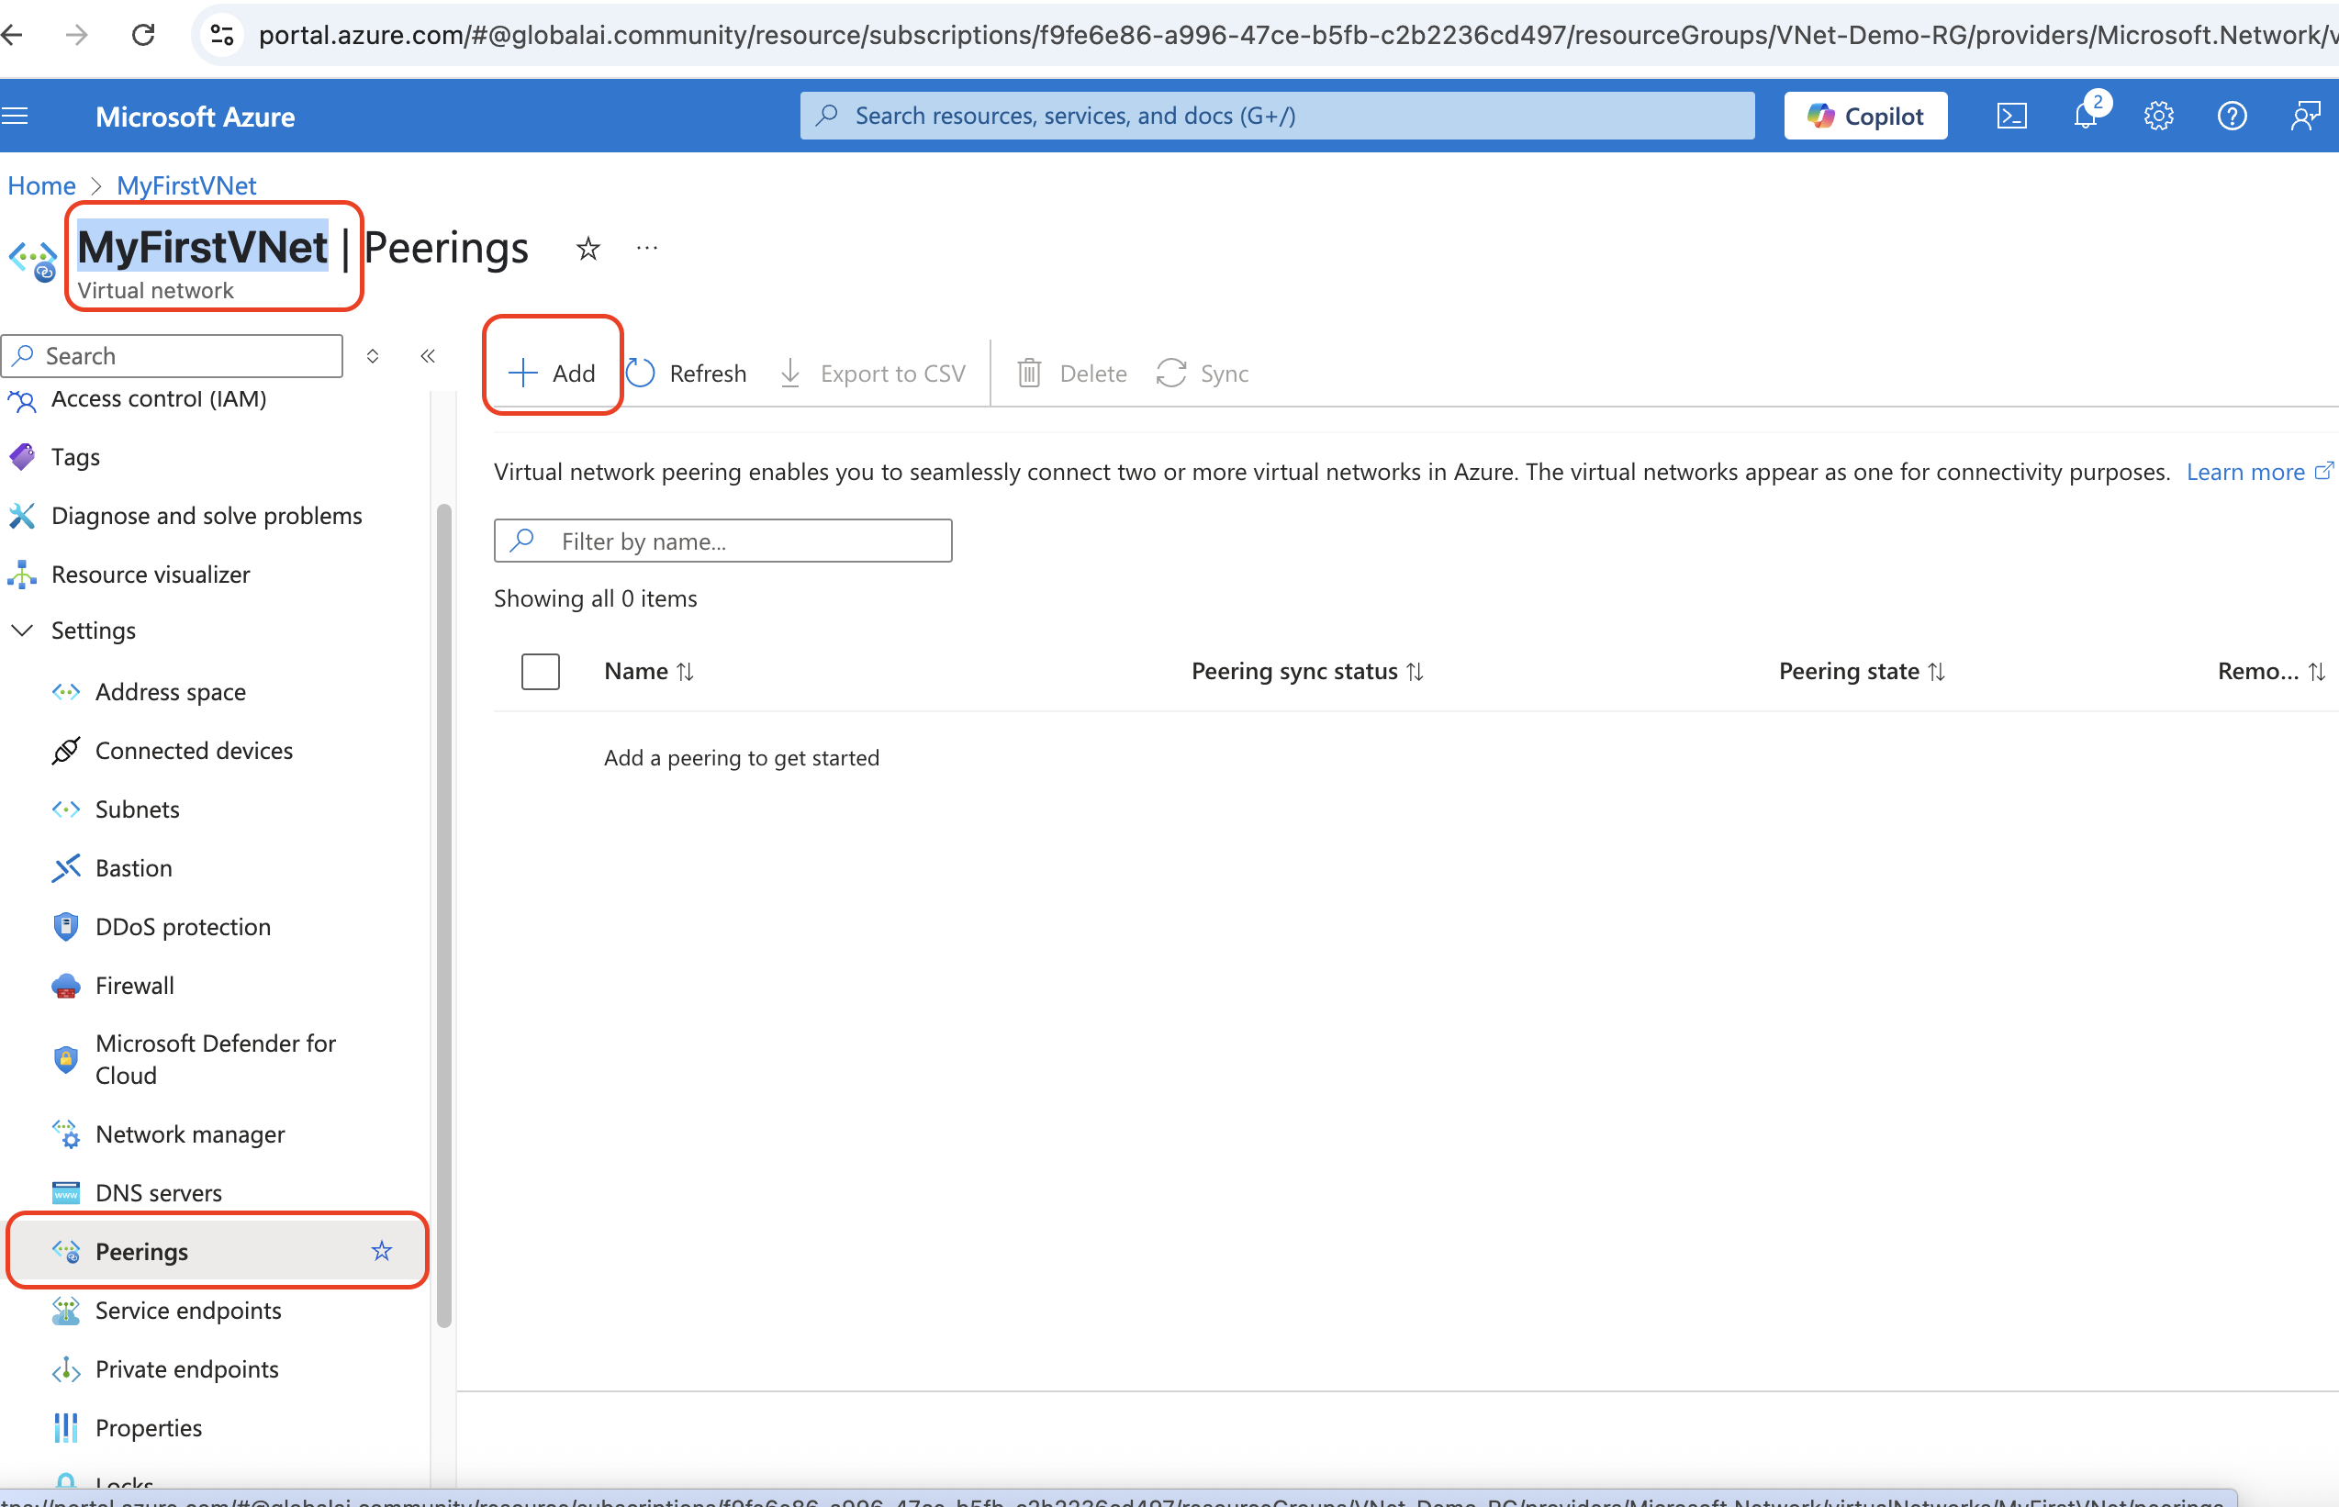Select Peerings in the left menu
Viewport: 2339px width, 1507px height.
coord(218,1252)
